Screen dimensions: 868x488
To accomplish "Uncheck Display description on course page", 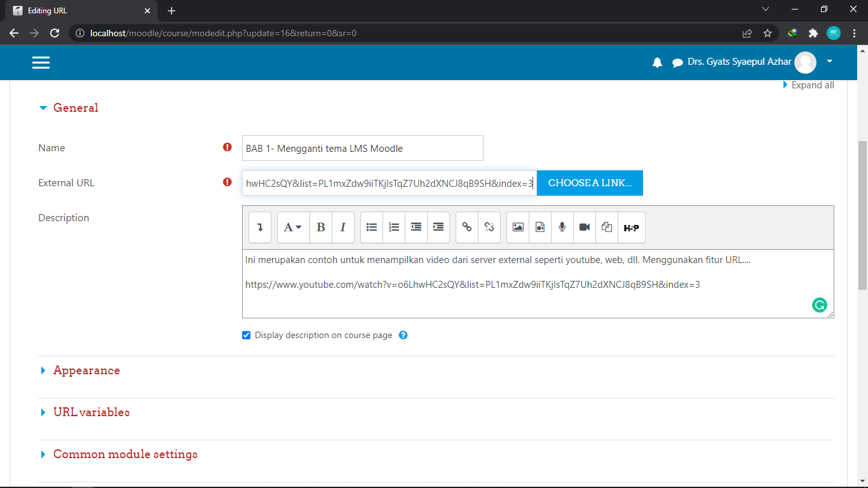I will tap(247, 335).
